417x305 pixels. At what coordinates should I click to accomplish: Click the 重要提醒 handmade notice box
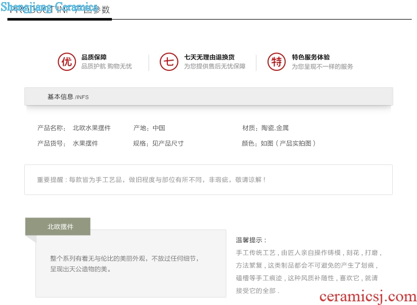point(208,180)
